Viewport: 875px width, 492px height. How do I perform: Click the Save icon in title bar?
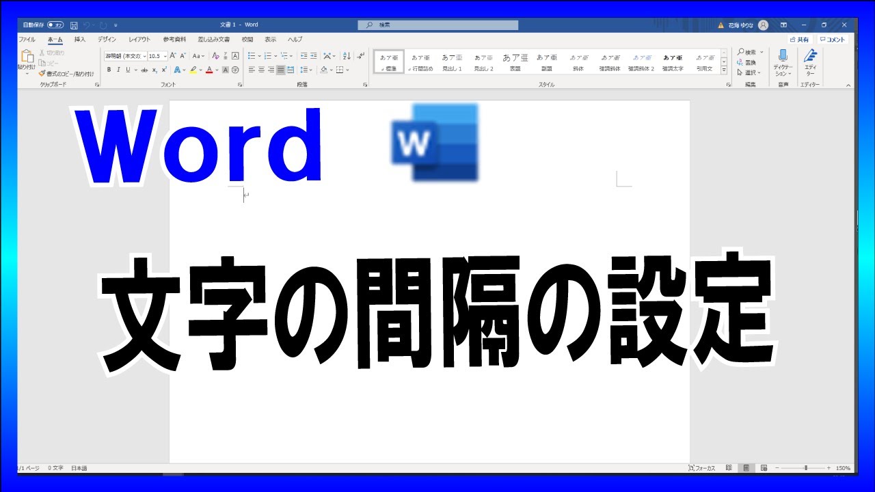point(74,25)
